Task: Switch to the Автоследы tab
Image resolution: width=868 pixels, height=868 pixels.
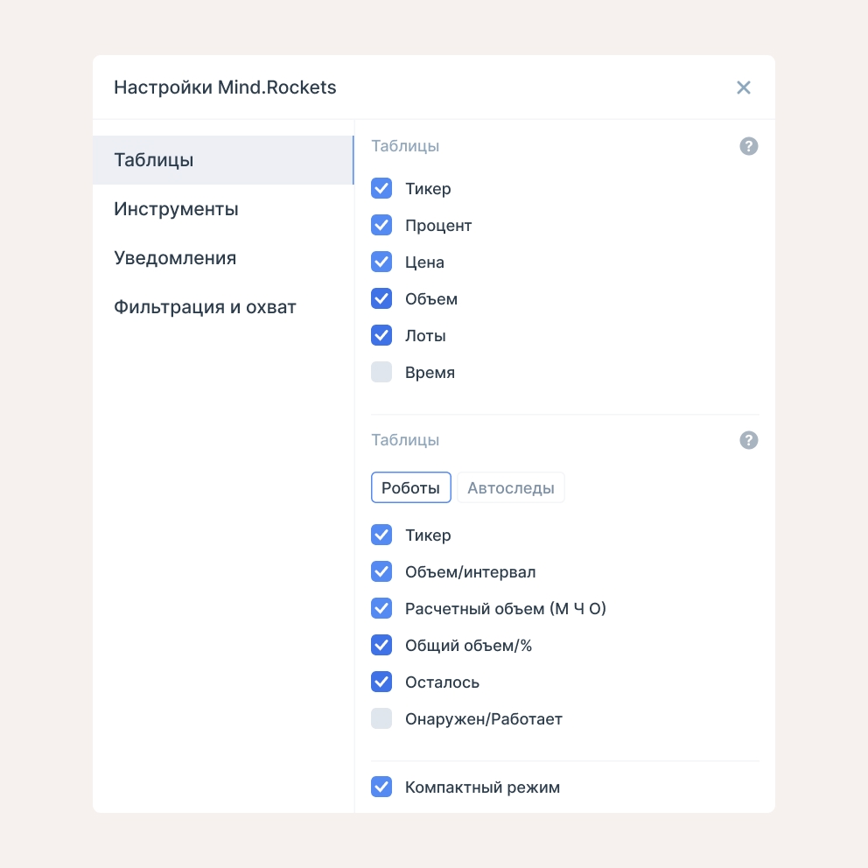Action: tap(510, 487)
